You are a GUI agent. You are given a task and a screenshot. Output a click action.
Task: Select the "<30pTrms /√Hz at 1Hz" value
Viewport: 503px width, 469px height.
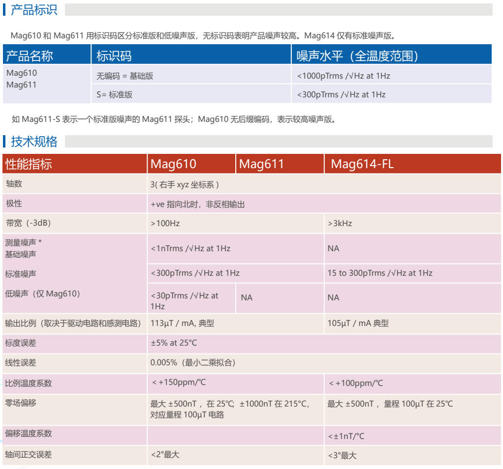tap(185, 301)
